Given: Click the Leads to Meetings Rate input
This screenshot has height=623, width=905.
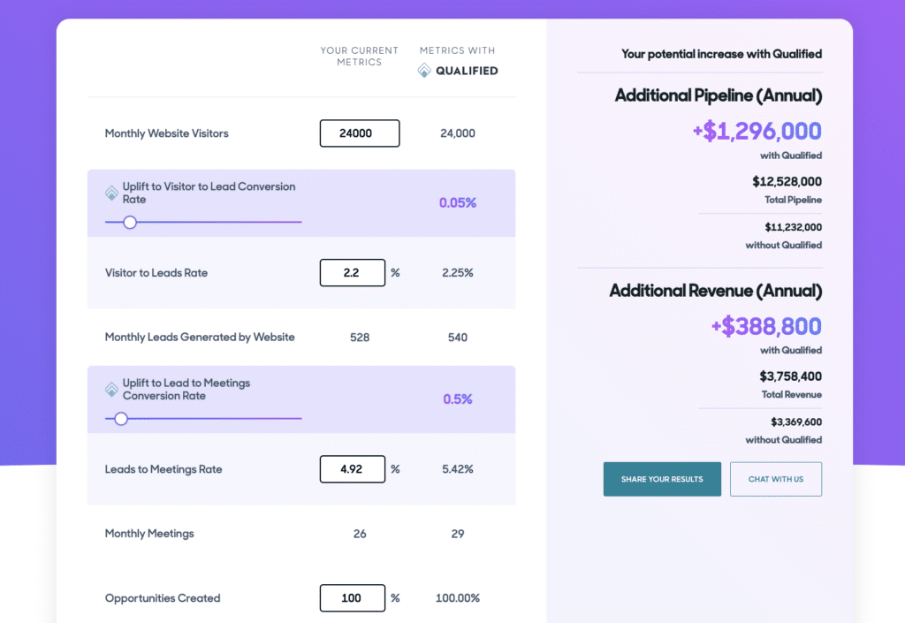Looking at the screenshot, I should tap(353, 469).
